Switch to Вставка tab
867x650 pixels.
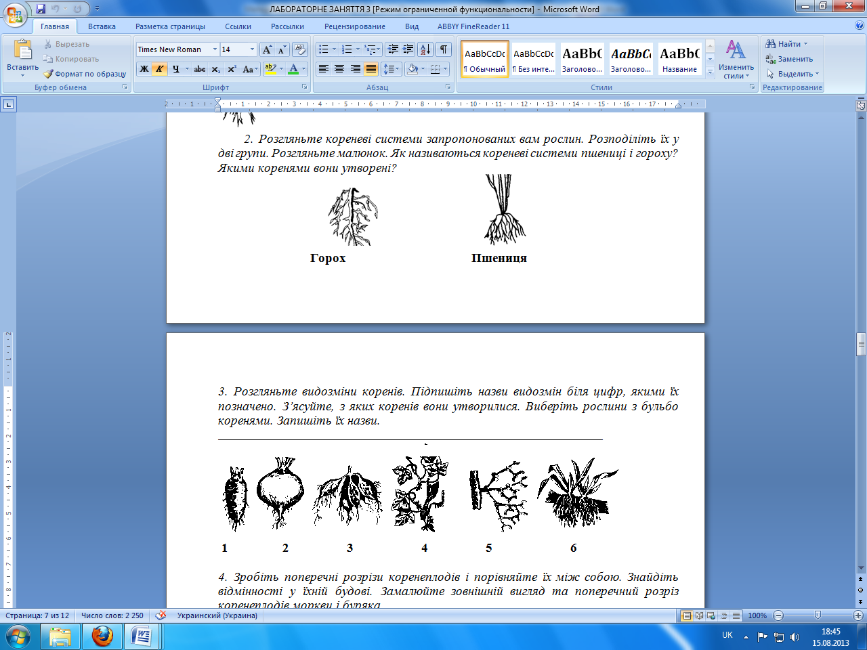(x=102, y=26)
